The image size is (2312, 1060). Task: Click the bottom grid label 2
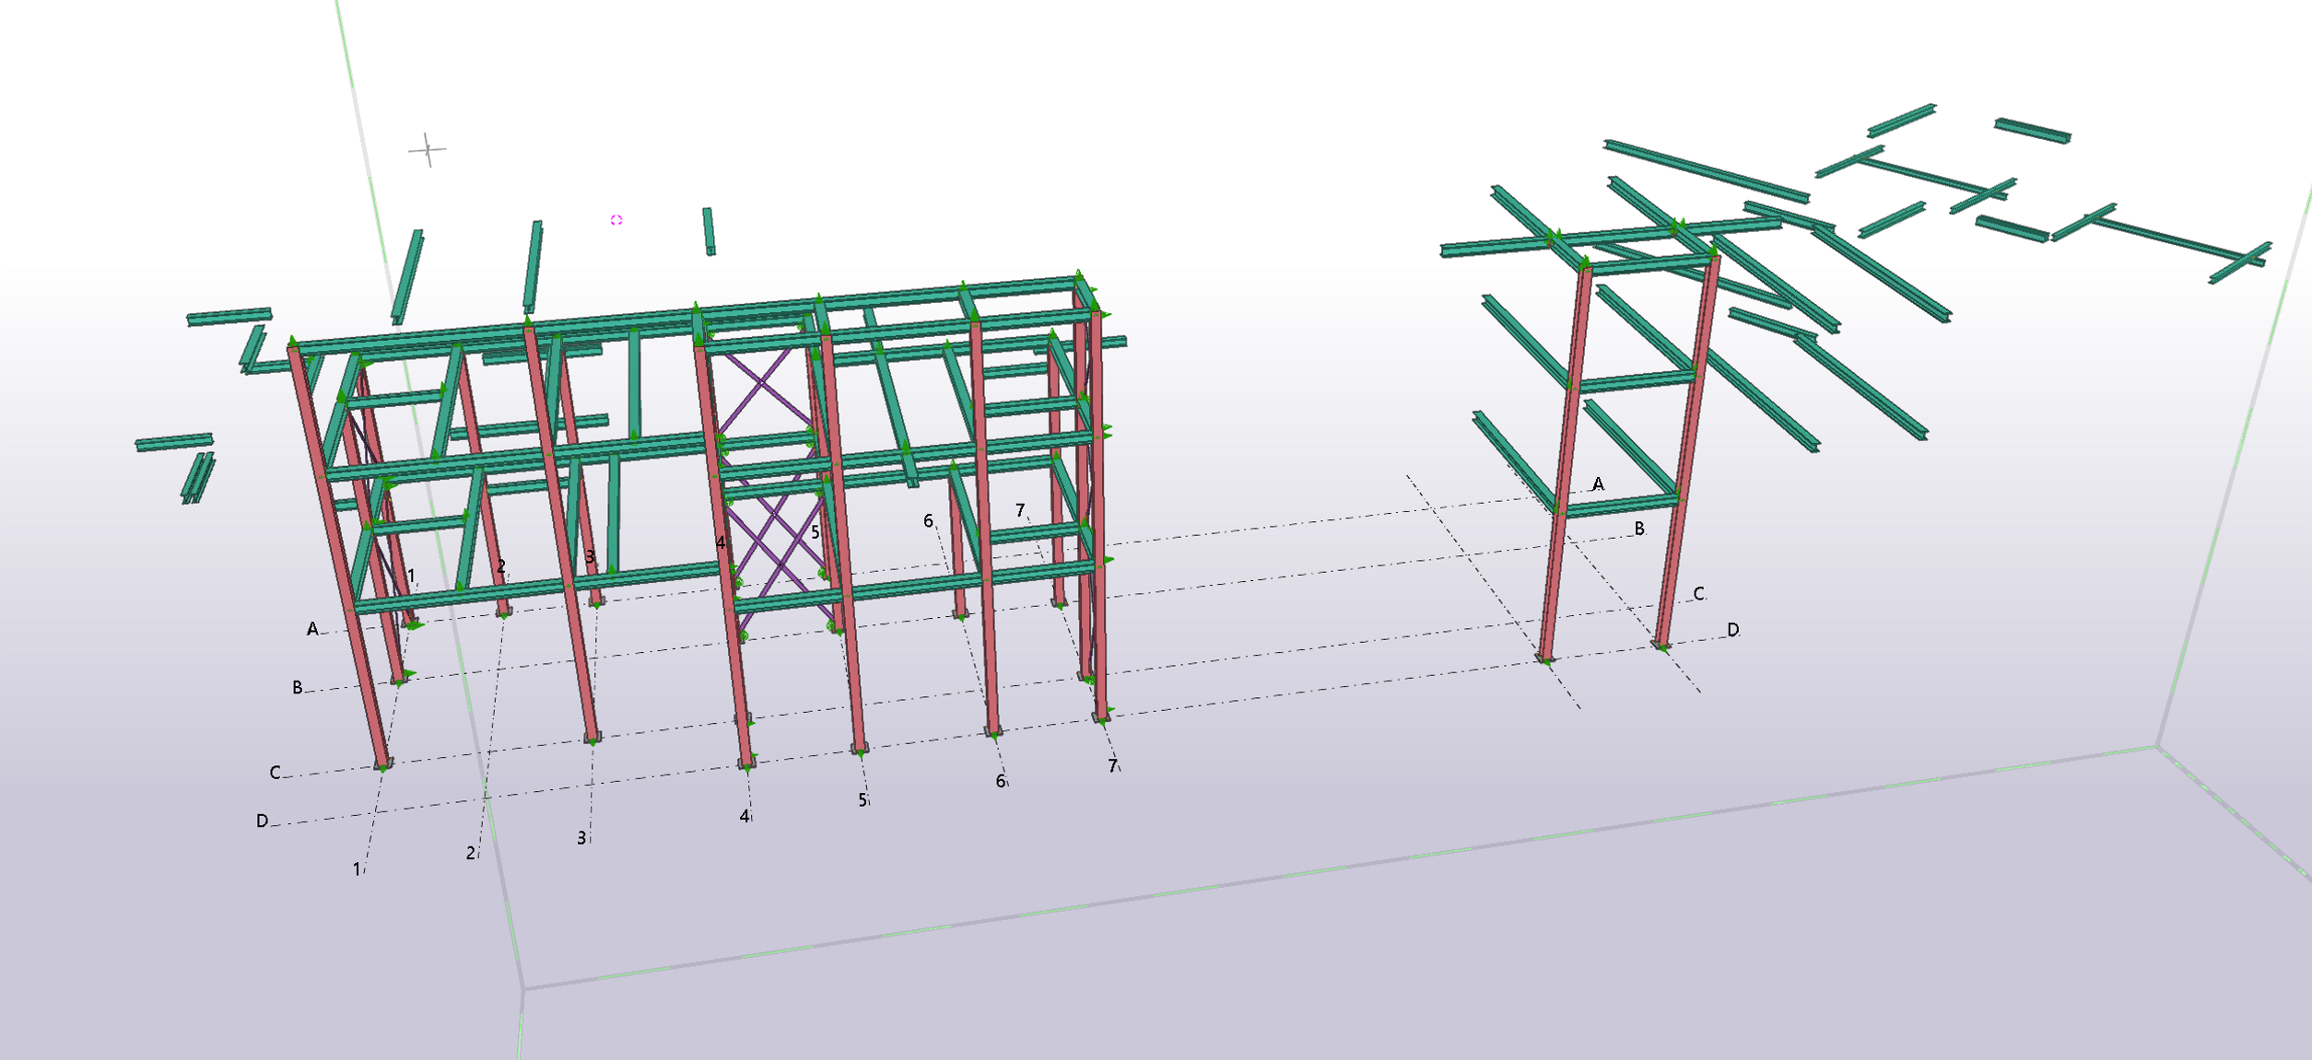coord(471,854)
